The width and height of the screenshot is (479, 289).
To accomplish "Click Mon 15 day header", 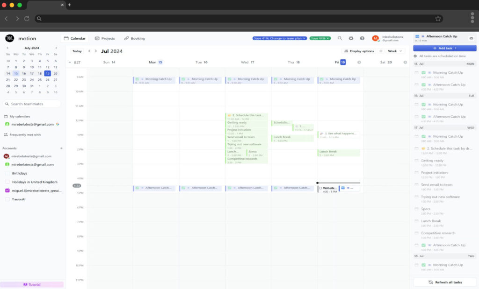I will click(155, 62).
